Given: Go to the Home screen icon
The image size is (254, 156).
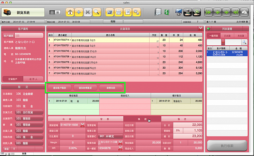Looking at the screenshot, I should click(70, 12).
